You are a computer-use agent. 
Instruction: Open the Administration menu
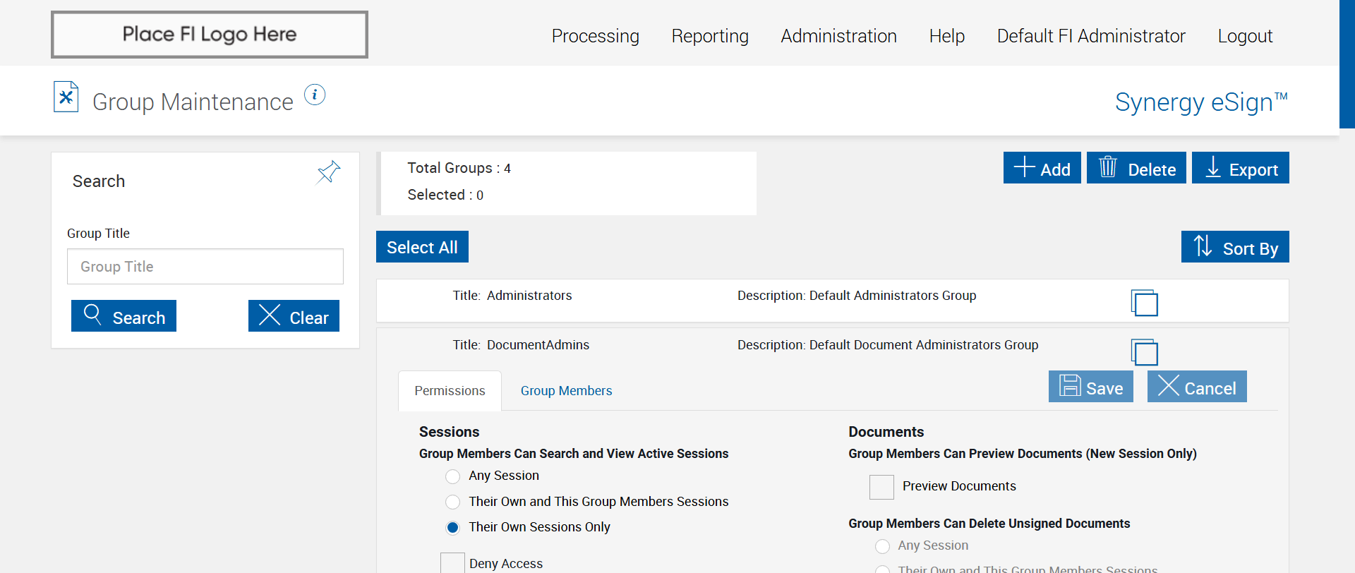tap(838, 36)
